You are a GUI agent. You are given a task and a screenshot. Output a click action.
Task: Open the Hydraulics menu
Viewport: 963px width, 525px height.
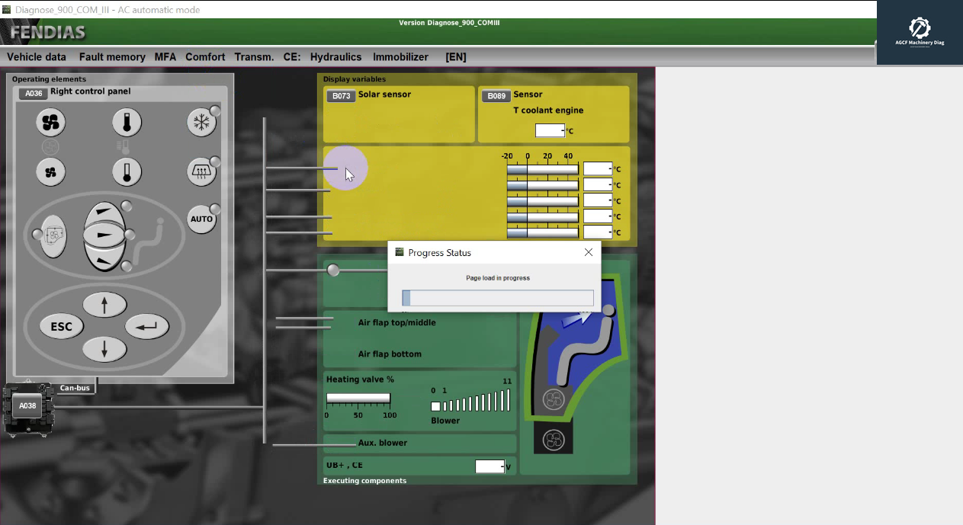[335, 57]
